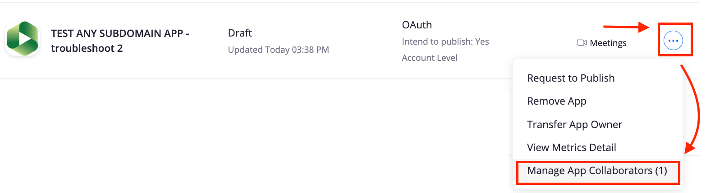Click the Meetings video camera icon
This screenshot has height=193, width=706.
[582, 43]
